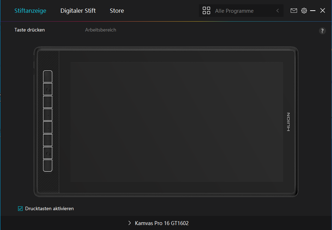Click the Kamvas Pro 16 GT1602 device name

coord(162,223)
